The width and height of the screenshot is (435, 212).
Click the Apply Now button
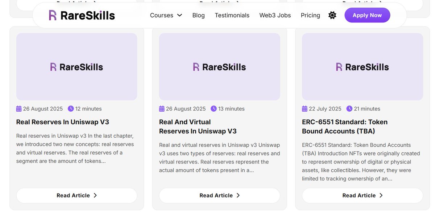[367, 15]
